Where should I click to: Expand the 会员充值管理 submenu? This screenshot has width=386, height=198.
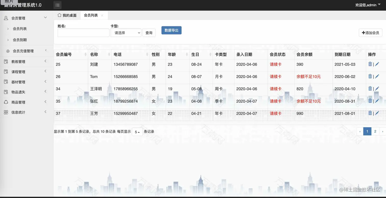[46, 50]
